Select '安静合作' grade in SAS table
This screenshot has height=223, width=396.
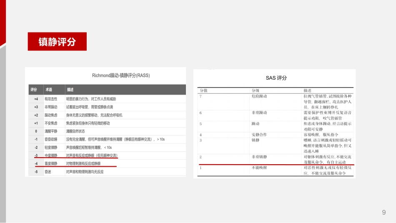click(259, 135)
